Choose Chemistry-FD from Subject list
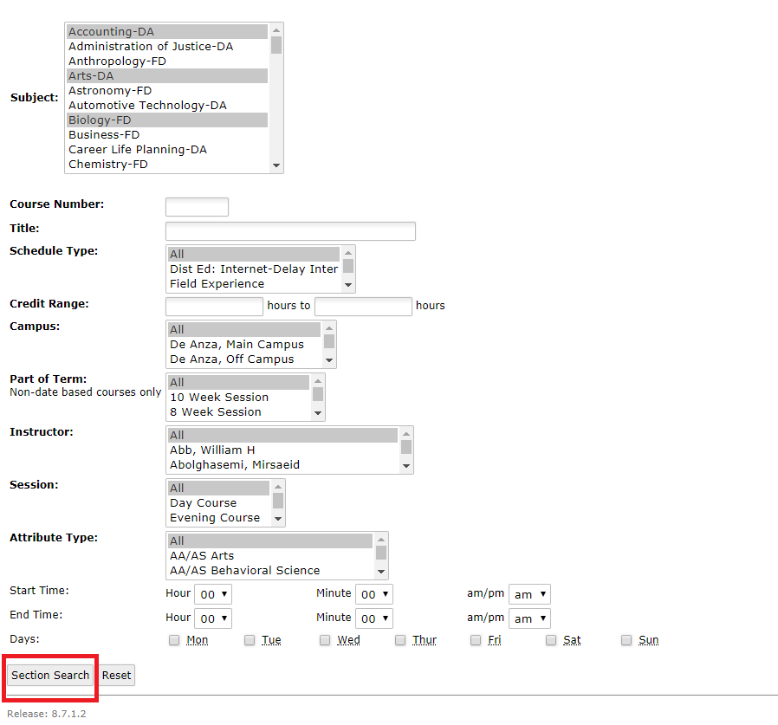This screenshot has height=725, width=778. pos(108,165)
